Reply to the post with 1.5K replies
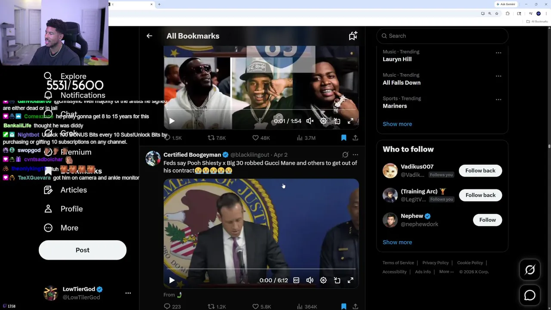The height and width of the screenshot is (310, 551). point(173,138)
